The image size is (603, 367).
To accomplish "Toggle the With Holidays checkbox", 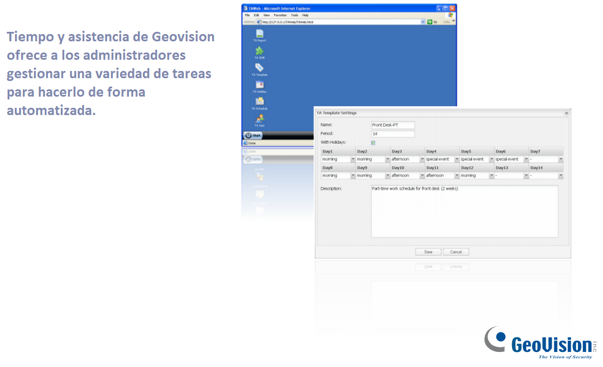I will click(373, 143).
